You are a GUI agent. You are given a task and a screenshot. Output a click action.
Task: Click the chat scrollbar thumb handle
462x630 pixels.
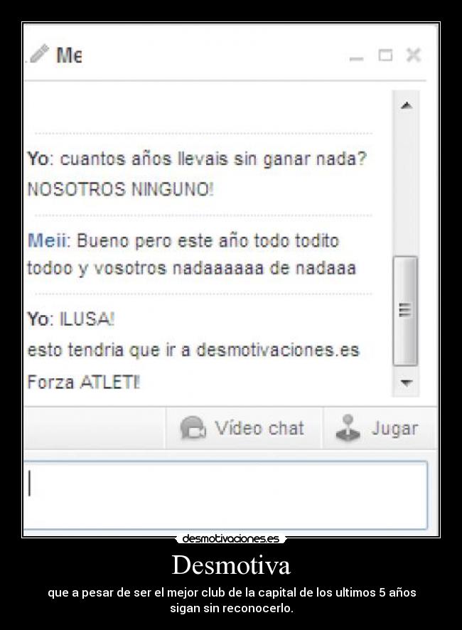(405, 311)
